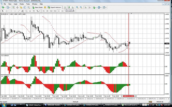Image resolution: width=172 pixels, height=107 pixels.
Task: Click the Profiles toolbar icon
Action: (x=8, y=7)
